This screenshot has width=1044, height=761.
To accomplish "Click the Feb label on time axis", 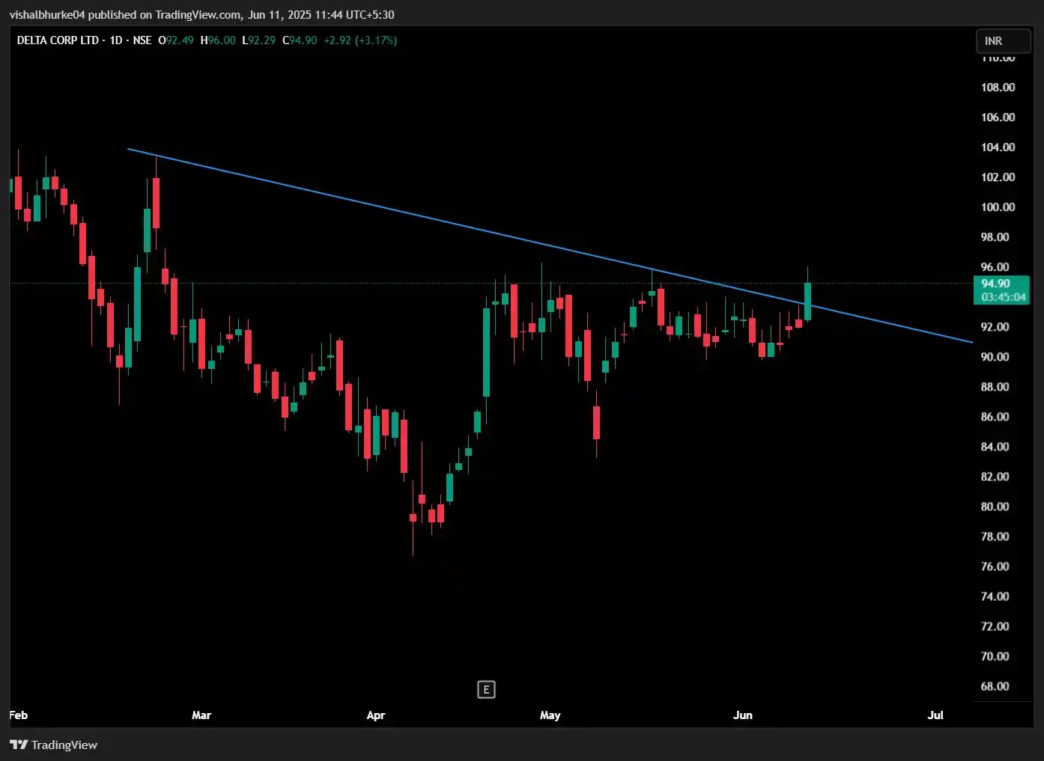I will click(x=19, y=715).
